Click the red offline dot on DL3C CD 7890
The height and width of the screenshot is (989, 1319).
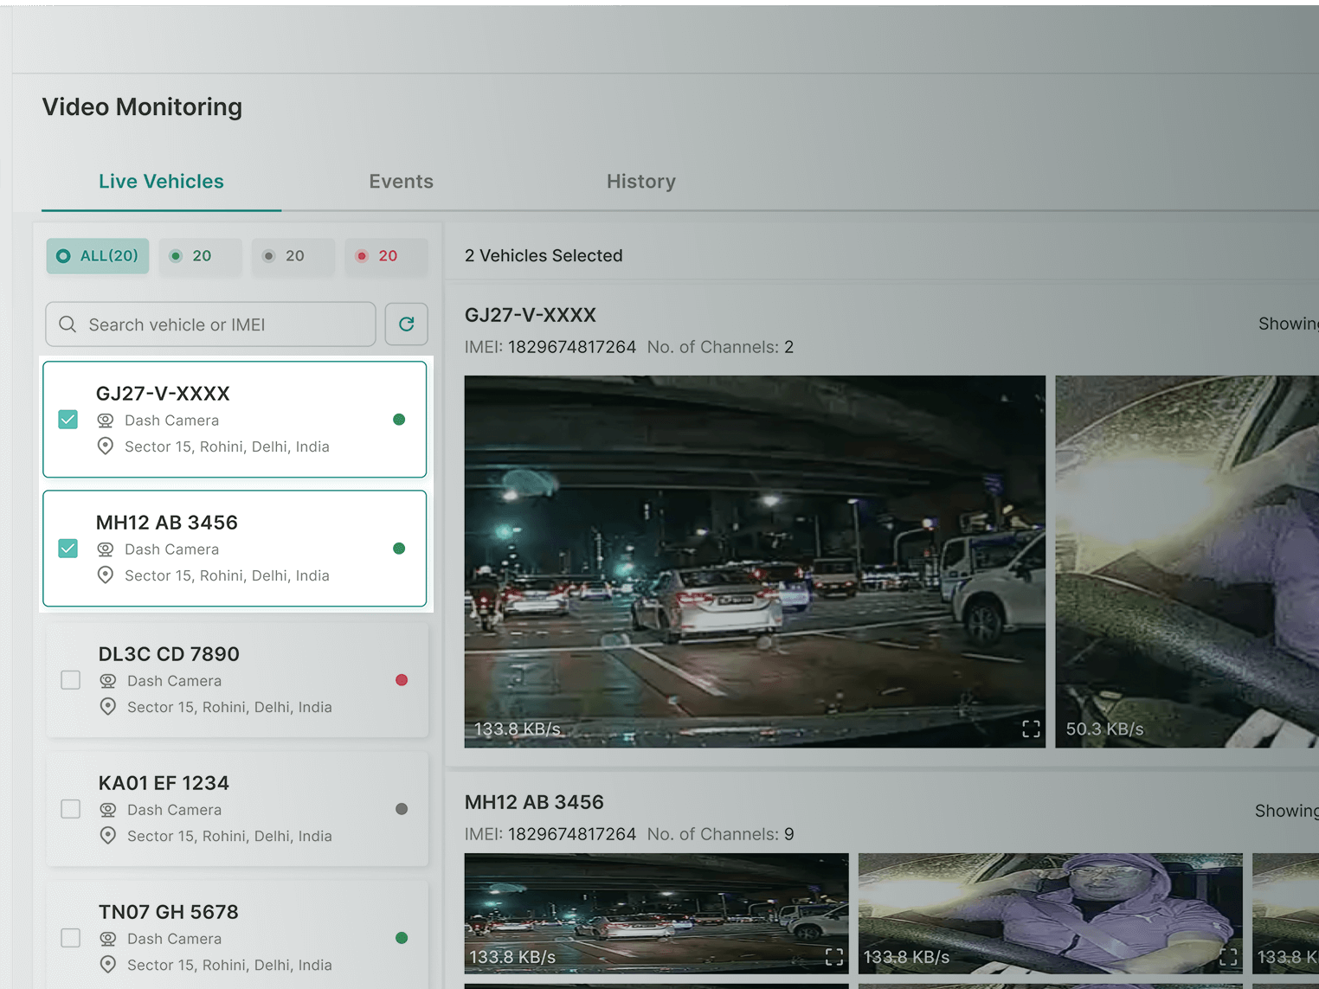[x=401, y=680]
